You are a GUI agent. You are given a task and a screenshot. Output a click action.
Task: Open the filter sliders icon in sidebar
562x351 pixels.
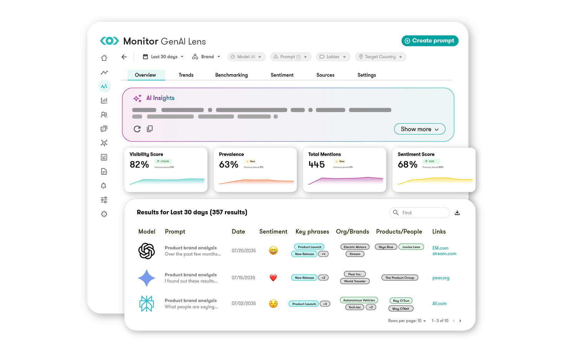click(x=104, y=200)
